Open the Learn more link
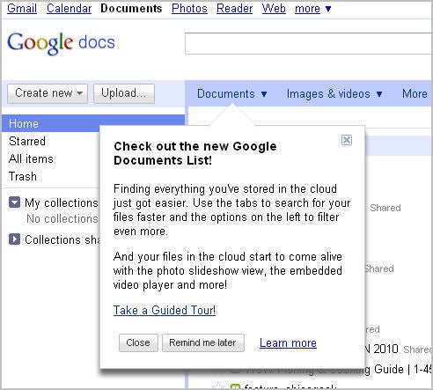The width and height of the screenshot is (433, 390). pos(288,342)
